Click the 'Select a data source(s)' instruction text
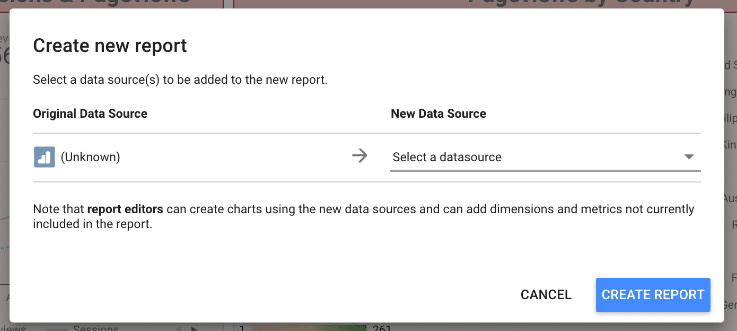Viewport: 737px width, 331px height. 180,80
